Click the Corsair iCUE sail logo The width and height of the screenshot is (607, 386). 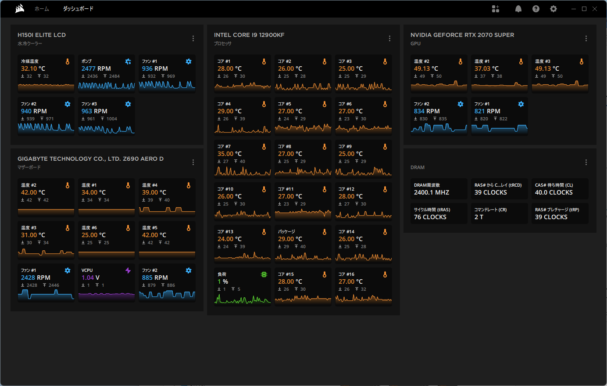(20, 9)
